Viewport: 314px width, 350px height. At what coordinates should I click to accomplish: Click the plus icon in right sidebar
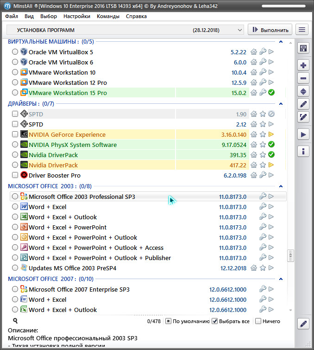[303, 65]
